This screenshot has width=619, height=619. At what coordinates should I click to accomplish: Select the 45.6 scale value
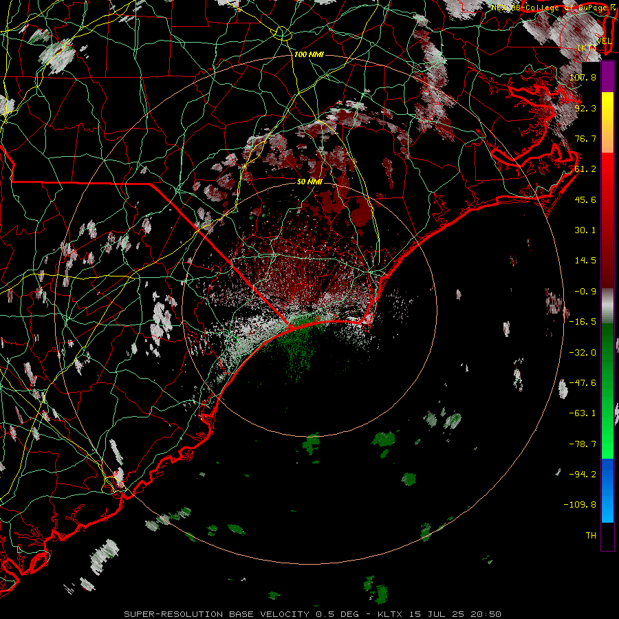(x=585, y=199)
